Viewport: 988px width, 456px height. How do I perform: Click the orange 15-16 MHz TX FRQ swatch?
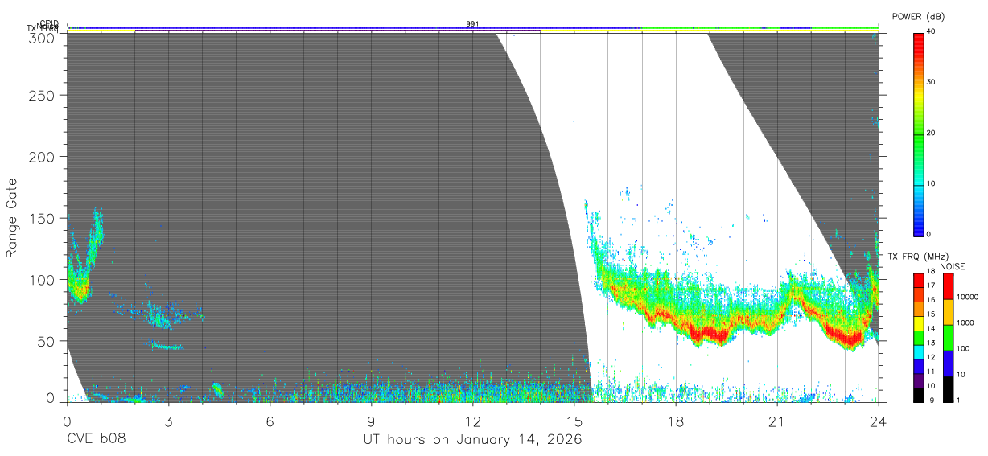918,309
